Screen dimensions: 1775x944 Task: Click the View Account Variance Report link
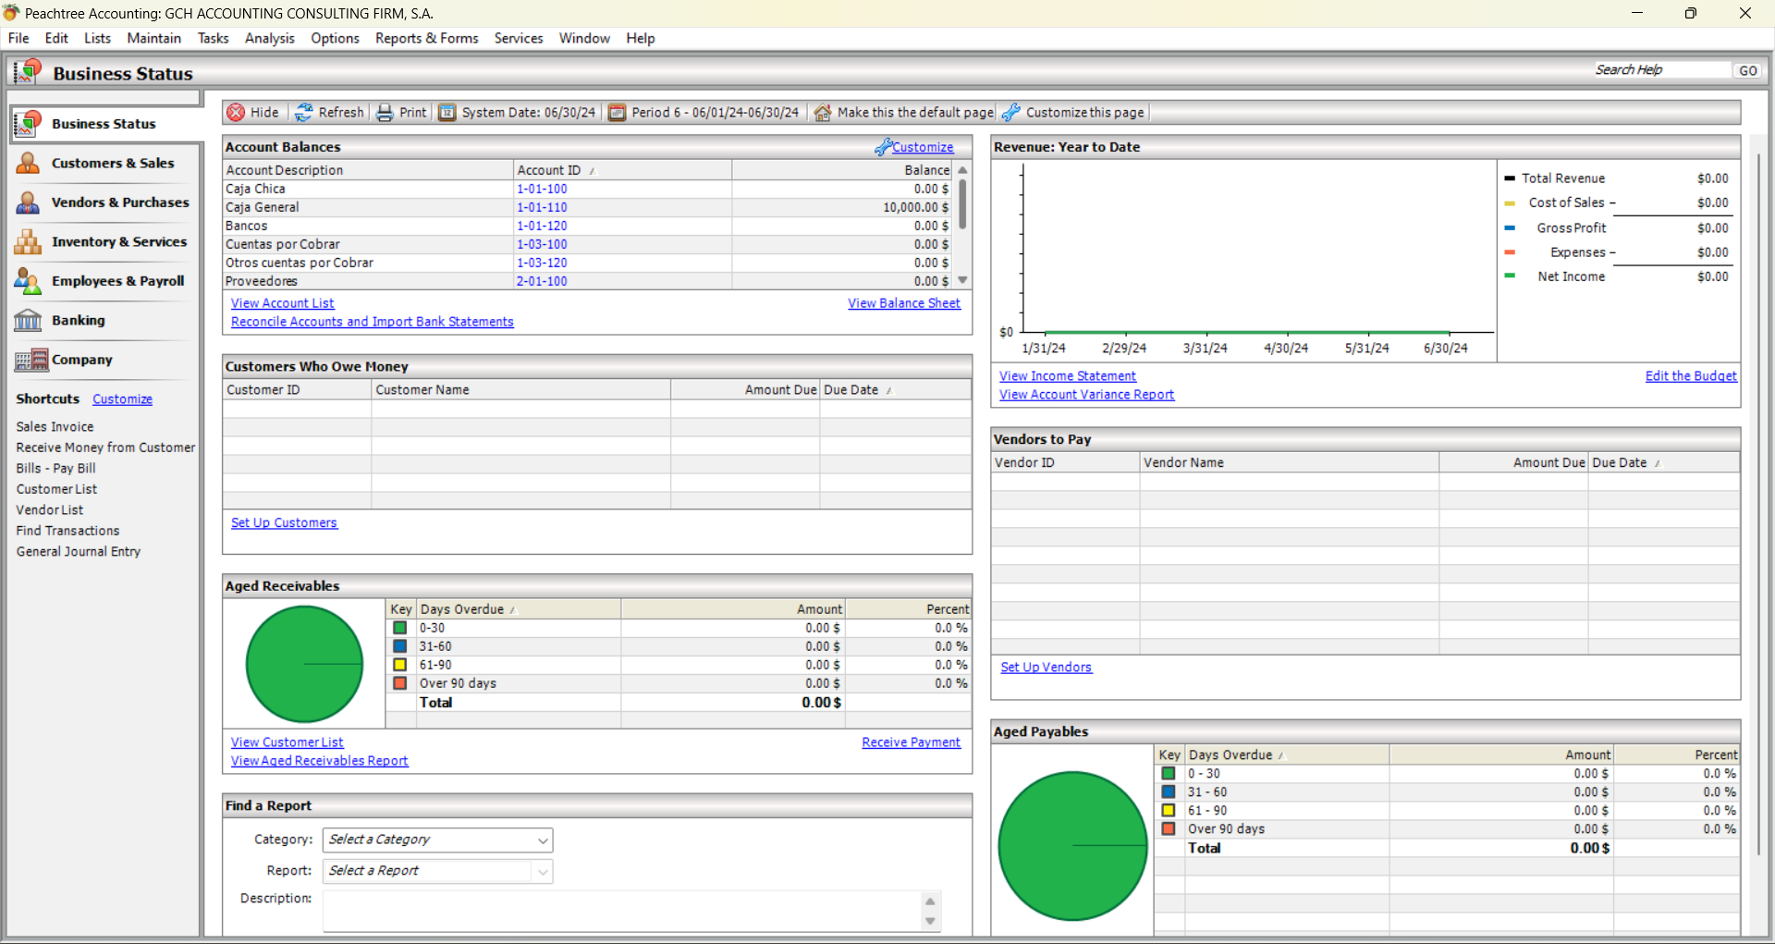pos(1086,395)
